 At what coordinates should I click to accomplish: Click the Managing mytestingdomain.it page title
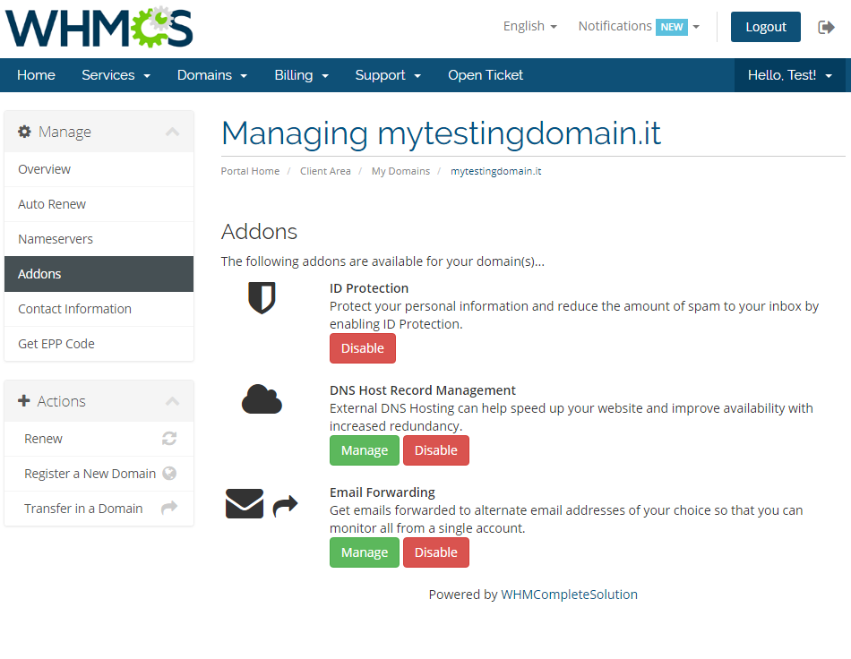tap(441, 134)
